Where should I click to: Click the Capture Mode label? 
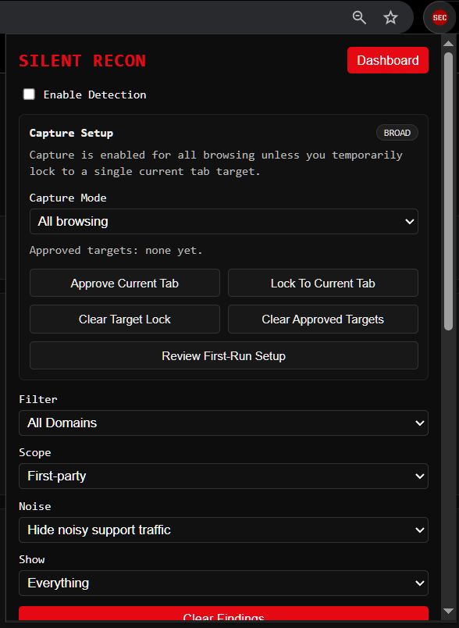point(68,198)
